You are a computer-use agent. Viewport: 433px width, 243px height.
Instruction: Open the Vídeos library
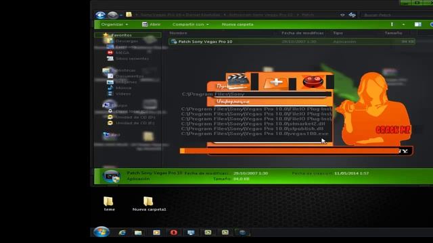click(123, 94)
